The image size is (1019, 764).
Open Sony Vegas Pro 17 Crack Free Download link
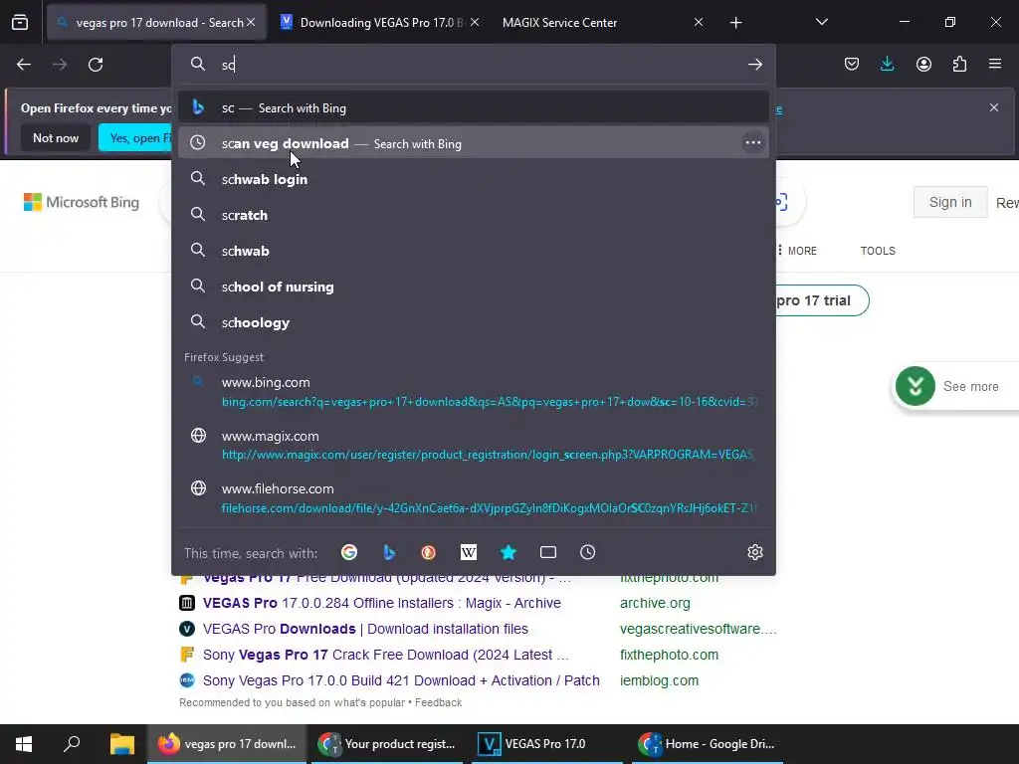(x=386, y=655)
